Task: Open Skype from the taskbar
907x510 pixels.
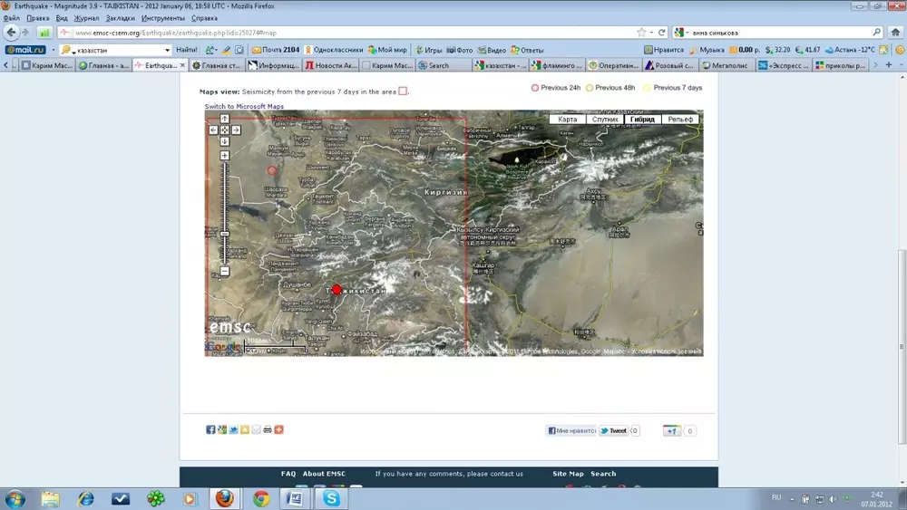Action: click(332, 498)
